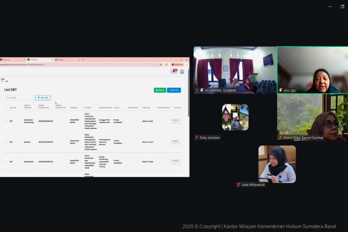Click the blue Create EBT button
The height and width of the screenshot is (232, 348).
174,90
